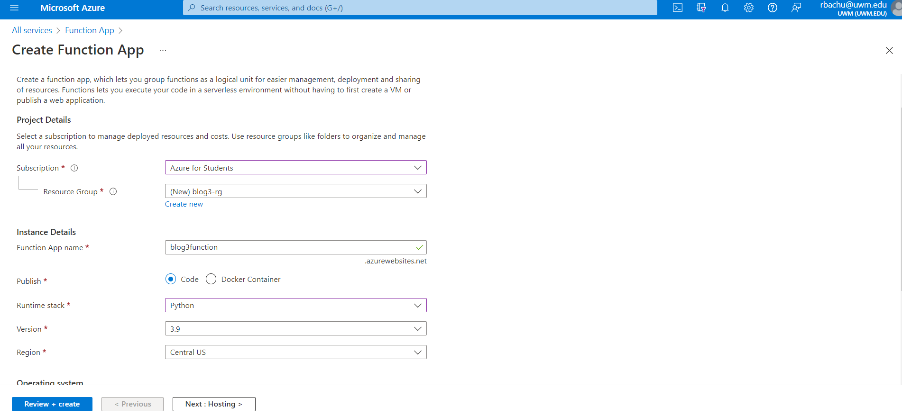
Task: Expand the Resource Group dropdown
Action: (x=296, y=191)
